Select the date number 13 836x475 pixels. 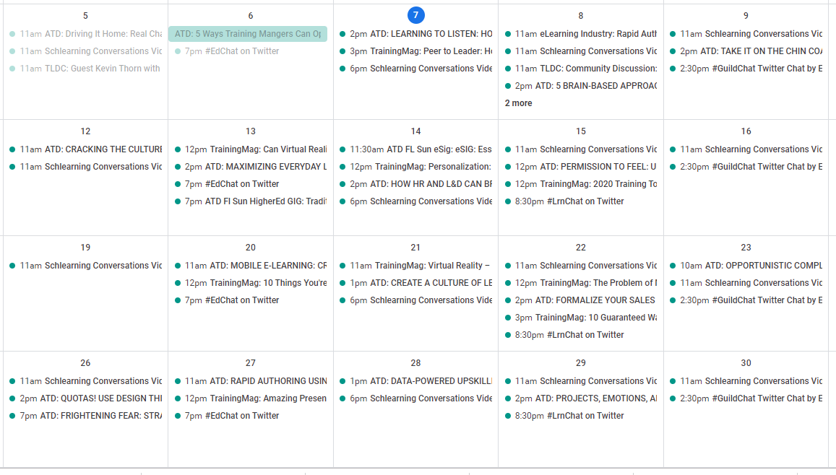tap(251, 131)
